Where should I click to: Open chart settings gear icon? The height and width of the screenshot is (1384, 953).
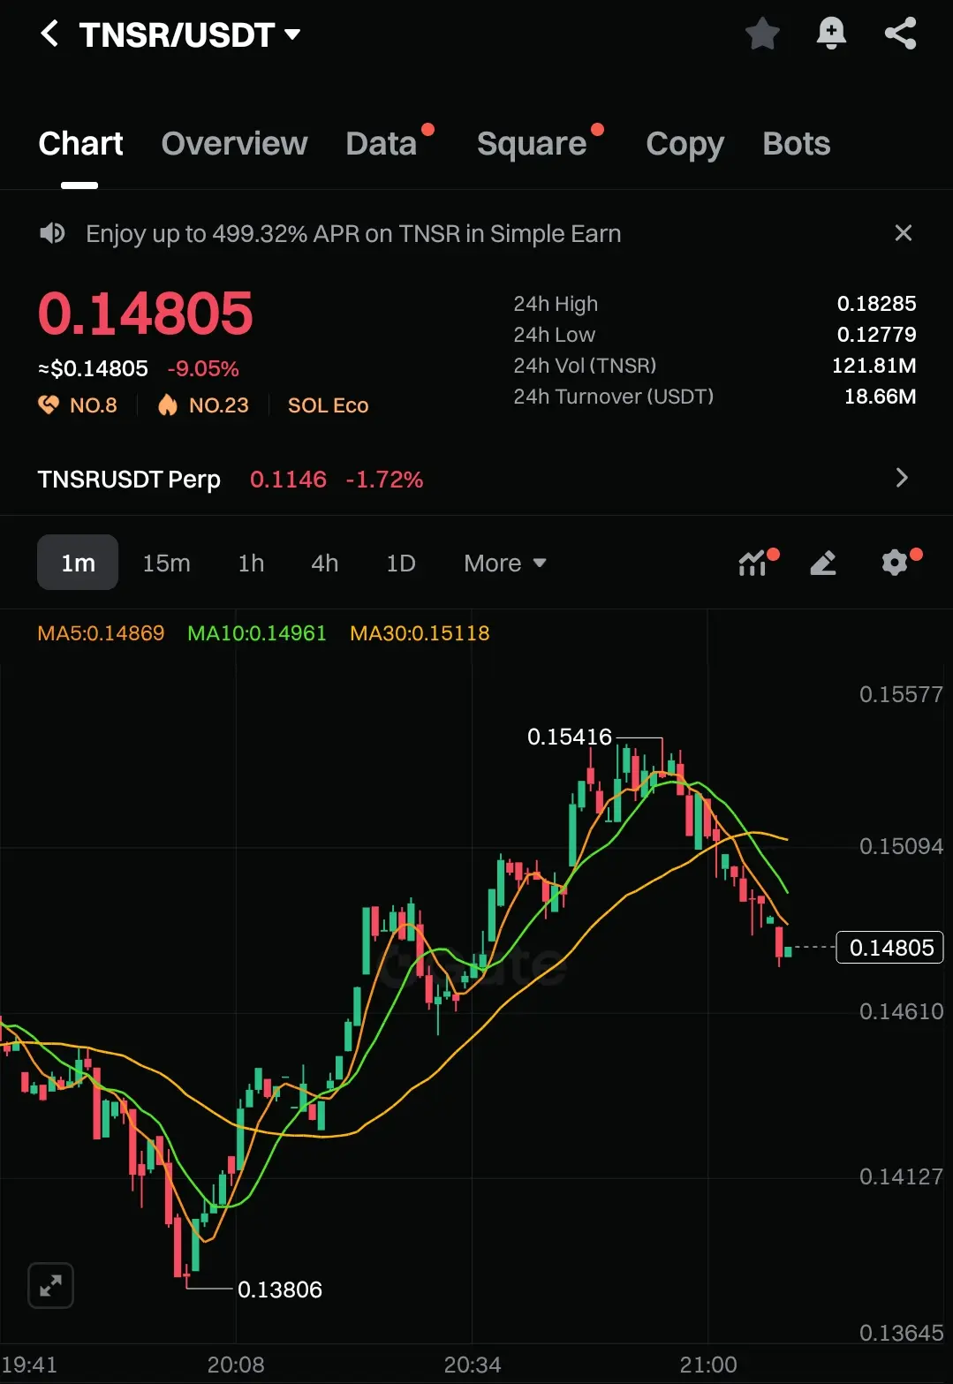896,563
